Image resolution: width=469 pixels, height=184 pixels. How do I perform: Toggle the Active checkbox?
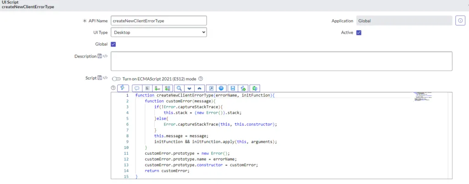[359, 32]
